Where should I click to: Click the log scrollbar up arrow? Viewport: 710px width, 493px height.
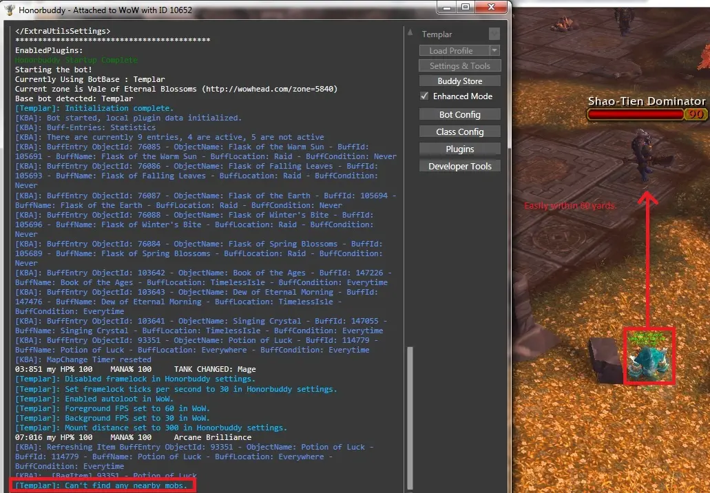point(410,32)
